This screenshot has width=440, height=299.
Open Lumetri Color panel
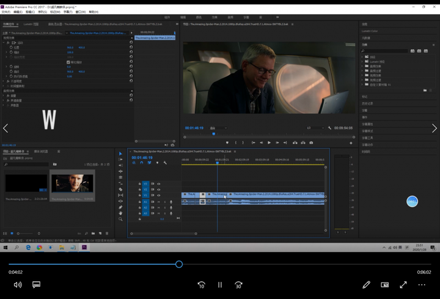pos(370,31)
